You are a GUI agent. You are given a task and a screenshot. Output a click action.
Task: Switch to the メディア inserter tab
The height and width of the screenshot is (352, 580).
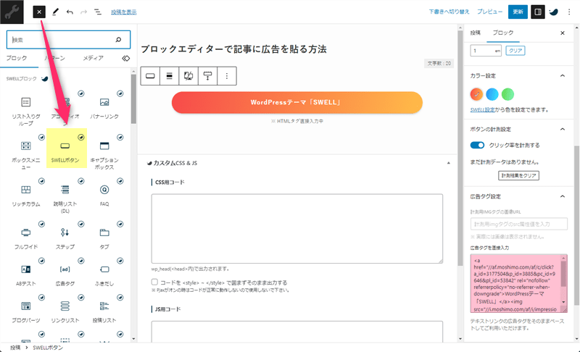[x=94, y=59]
